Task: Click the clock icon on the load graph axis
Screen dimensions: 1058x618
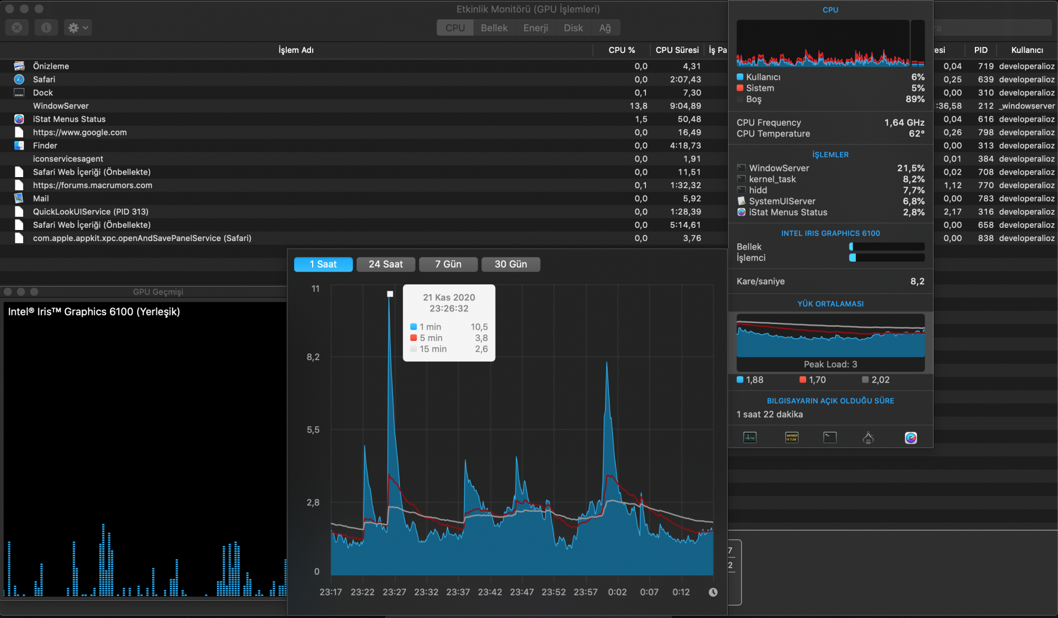Action: (x=713, y=592)
